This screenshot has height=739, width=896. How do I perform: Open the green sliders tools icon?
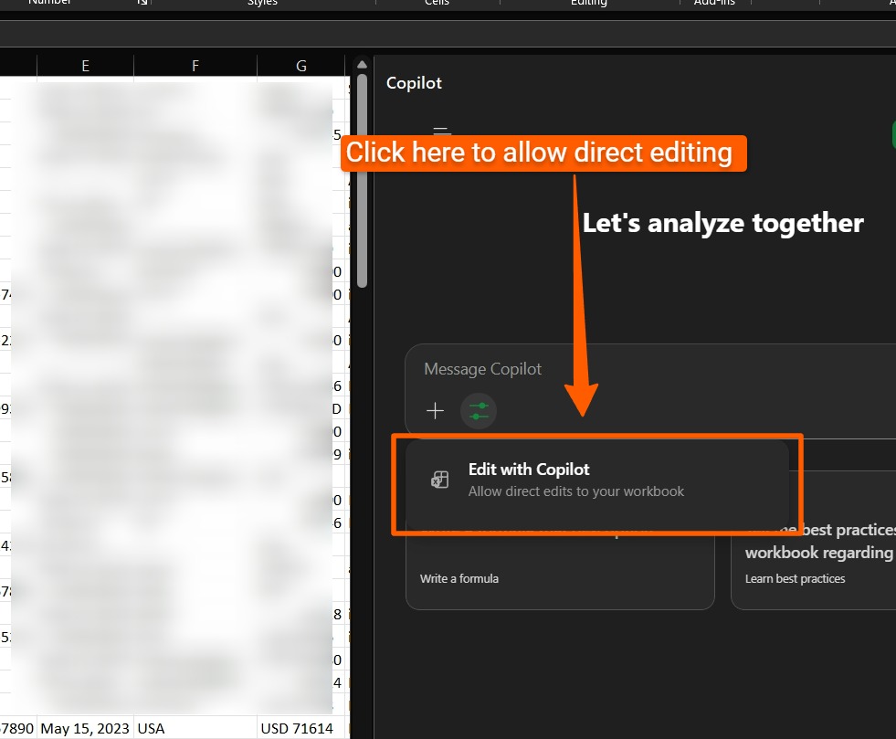[479, 410]
